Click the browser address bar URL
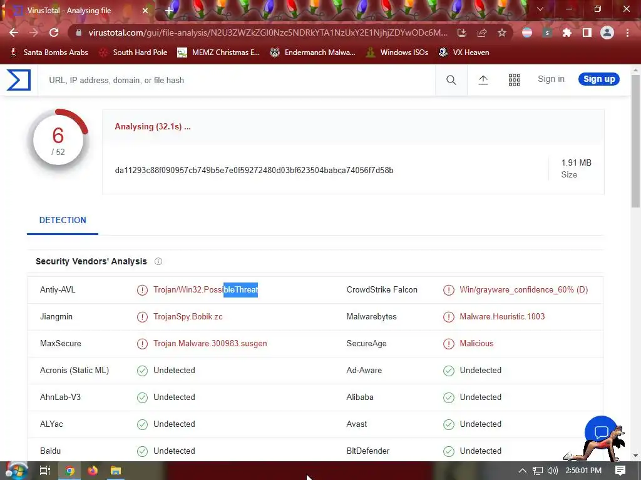The width and height of the screenshot is (641, 480). (268, 32)
